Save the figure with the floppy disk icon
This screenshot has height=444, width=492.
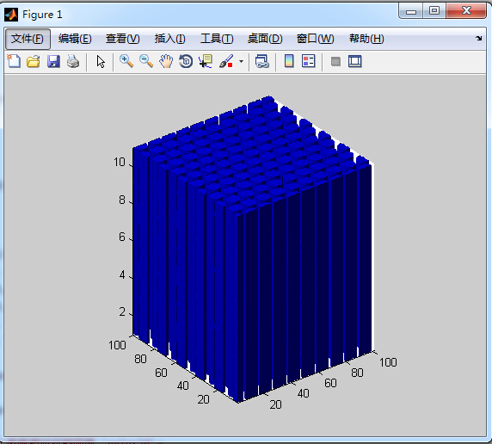tap(53, 61)
